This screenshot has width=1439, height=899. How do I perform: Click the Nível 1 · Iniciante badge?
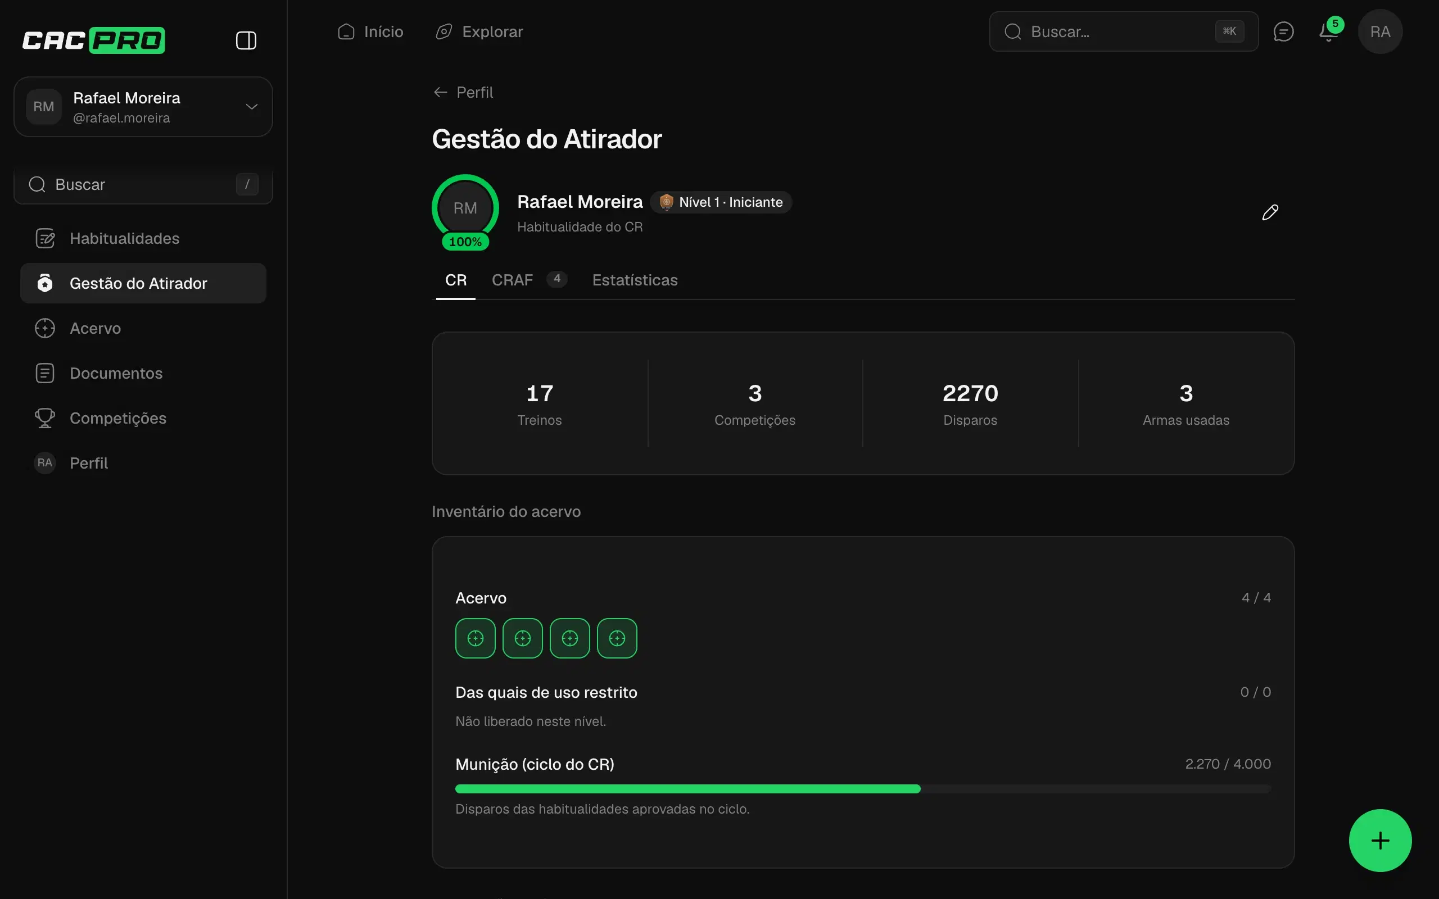pyautogui.click(x=721, y=202)
